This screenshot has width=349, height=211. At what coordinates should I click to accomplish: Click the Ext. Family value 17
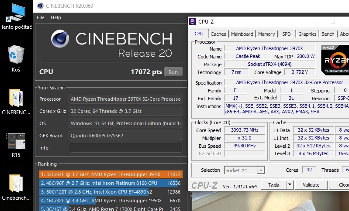coord(235,98)
